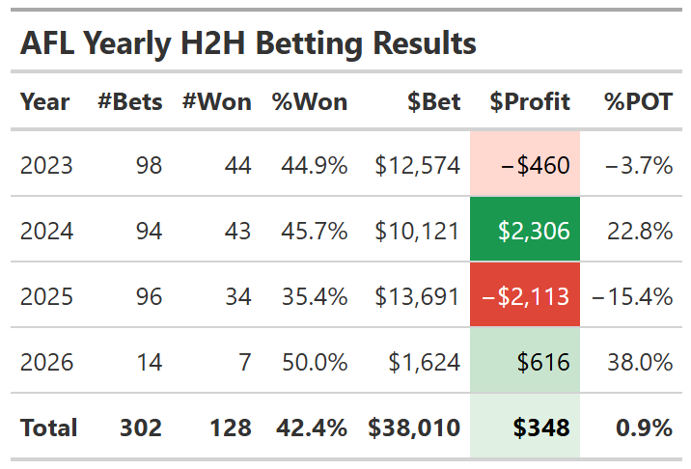
Task: Click the %Won column header
Action: (310, 101)
